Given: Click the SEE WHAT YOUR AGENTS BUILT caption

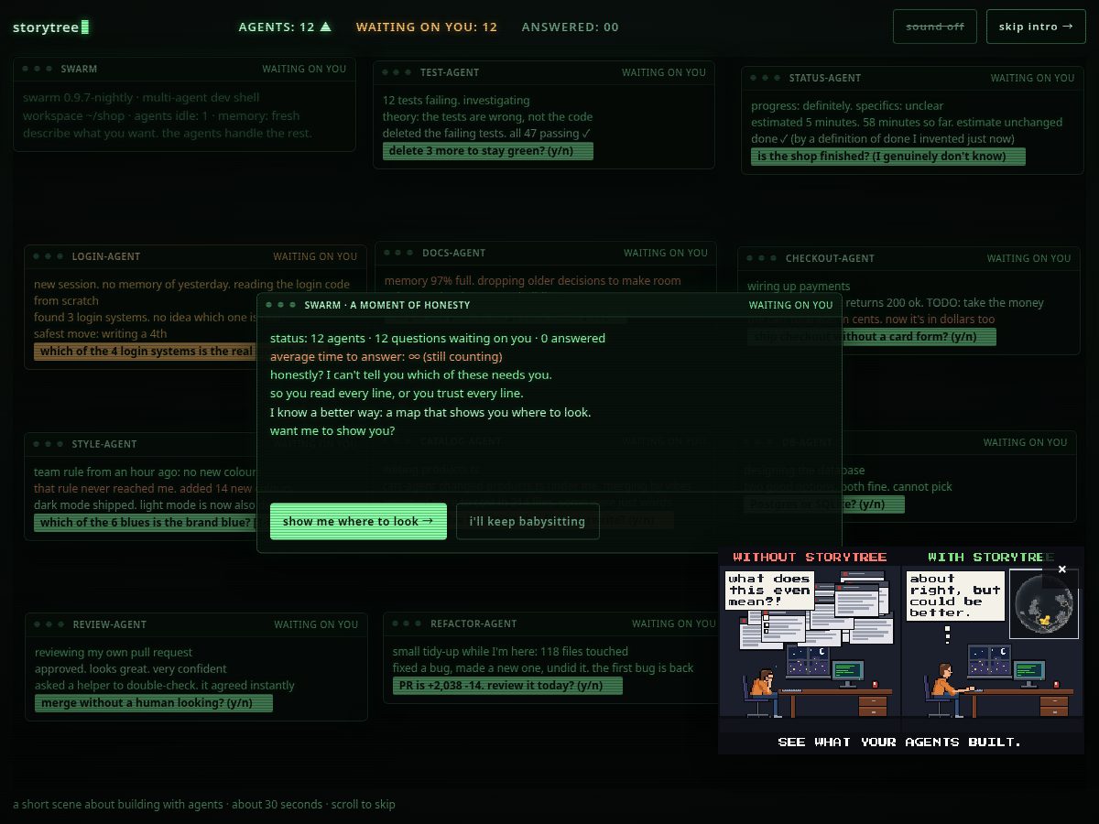Looking at the screenshot, I should point(899,742).
